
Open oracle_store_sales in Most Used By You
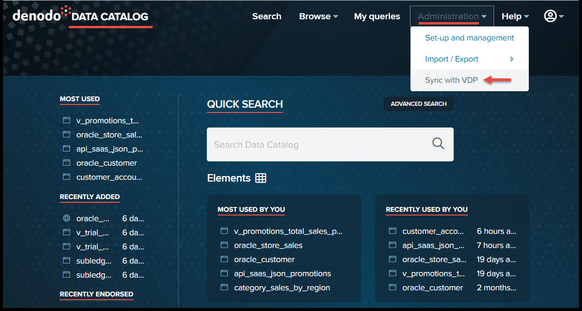click(268, 245)
